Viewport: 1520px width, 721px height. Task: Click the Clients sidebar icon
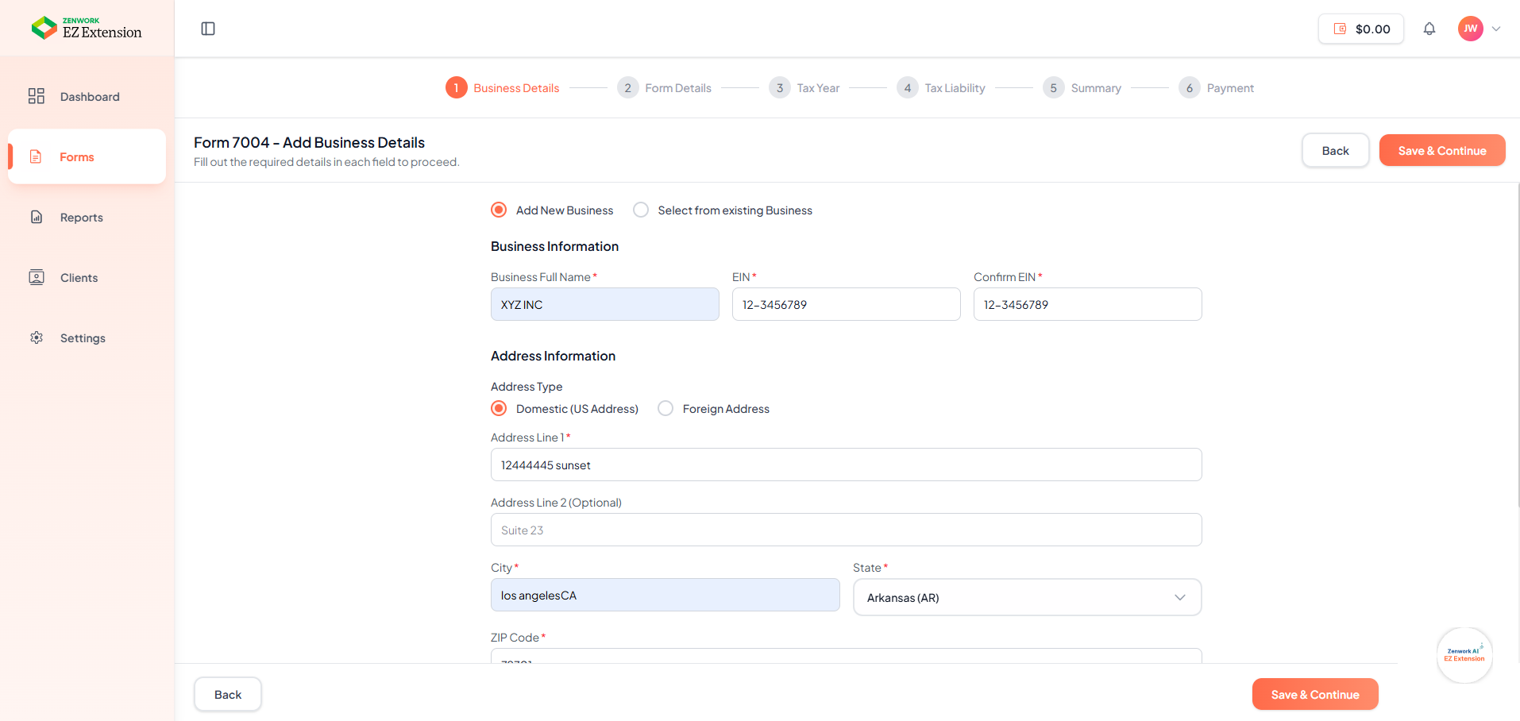pos(37,277)
